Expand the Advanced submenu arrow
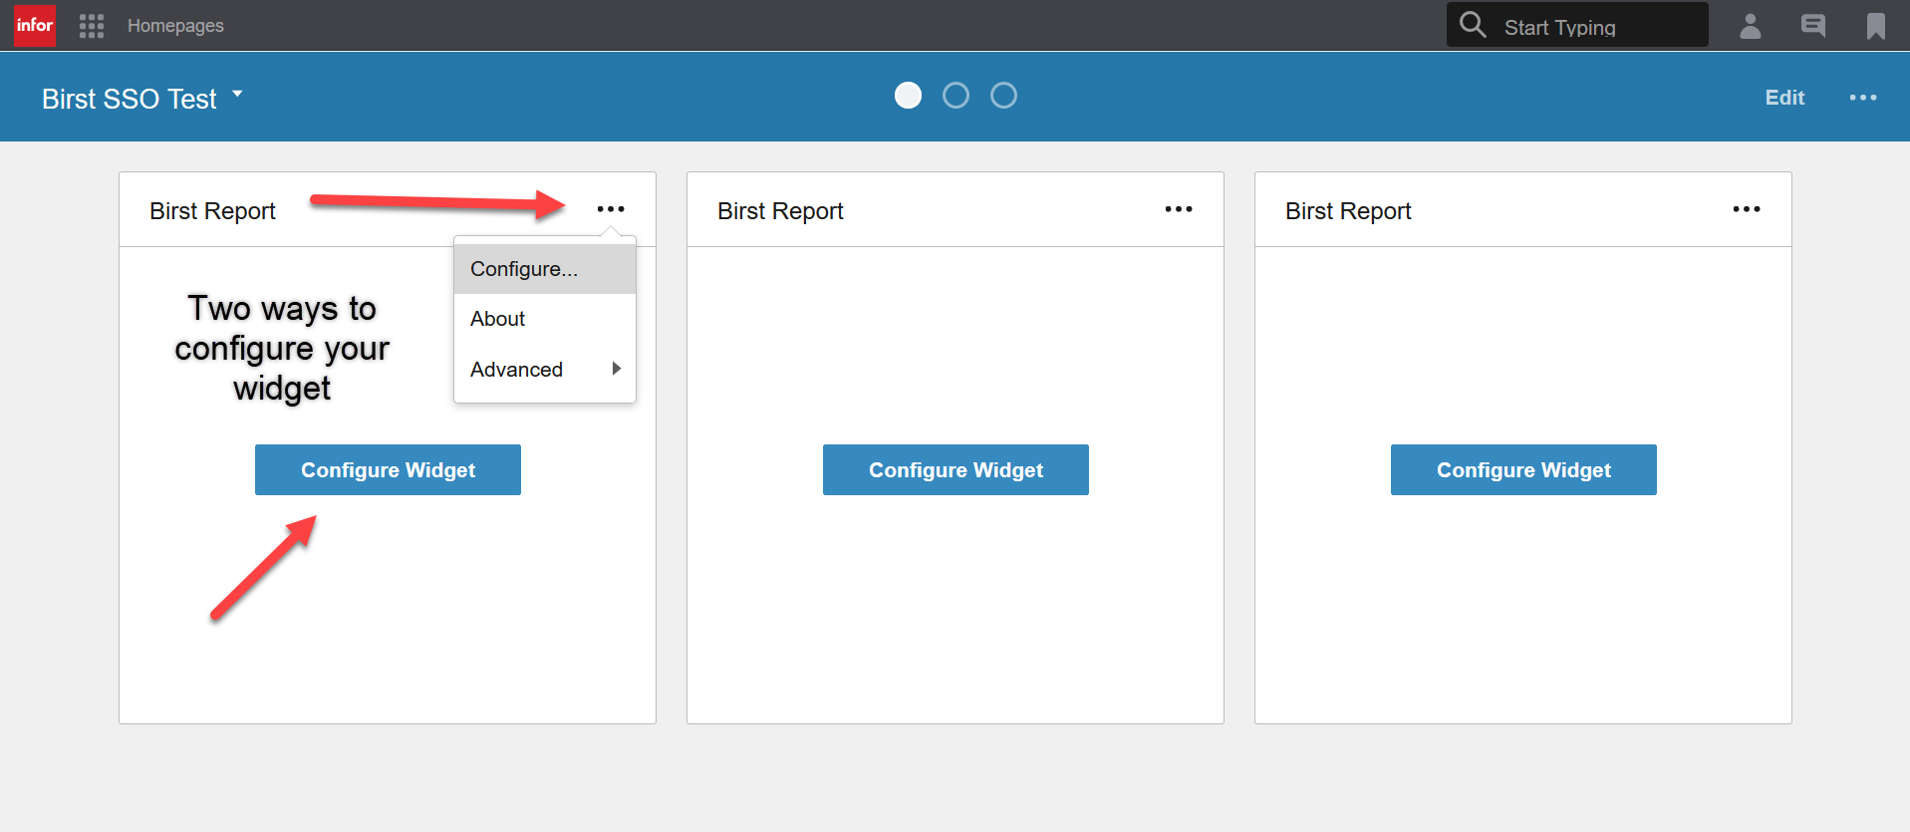The width and height of the screenshot is (1910, 832). point(617,369)
